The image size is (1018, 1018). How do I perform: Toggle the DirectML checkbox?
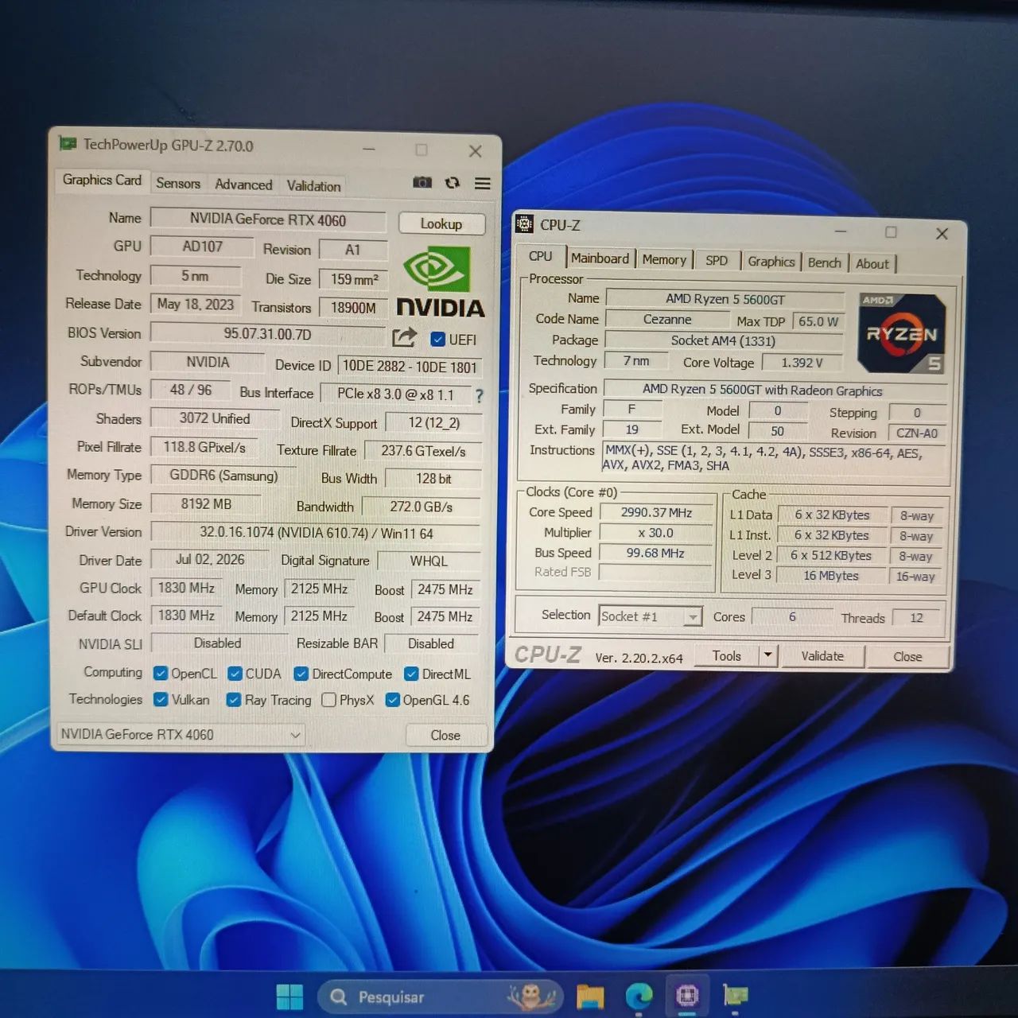(x=411, y=674)
